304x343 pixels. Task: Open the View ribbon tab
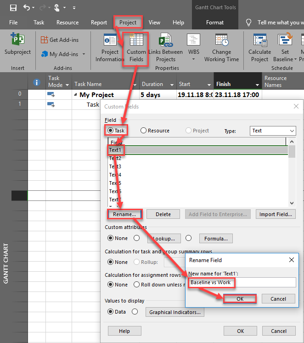click(154, 23)
